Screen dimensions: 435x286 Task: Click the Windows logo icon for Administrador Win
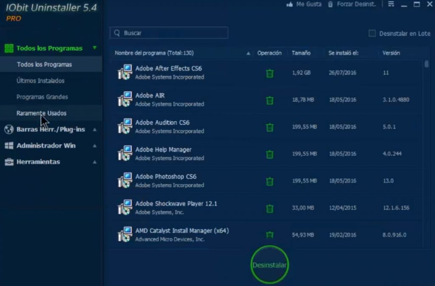(x=9, y=146)
